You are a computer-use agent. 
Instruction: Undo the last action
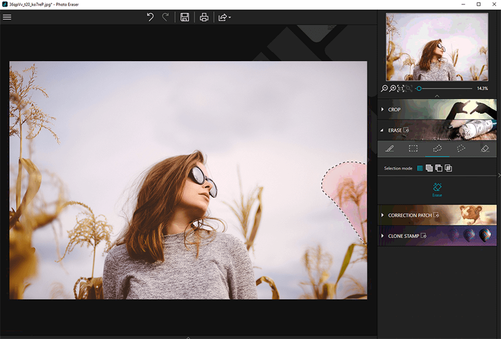[150, 17]
